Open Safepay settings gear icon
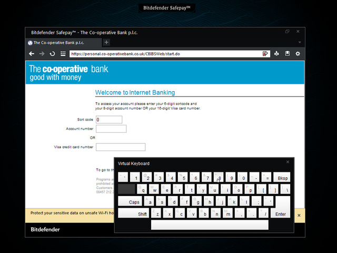The image size is (337, 253). point(298,54)
